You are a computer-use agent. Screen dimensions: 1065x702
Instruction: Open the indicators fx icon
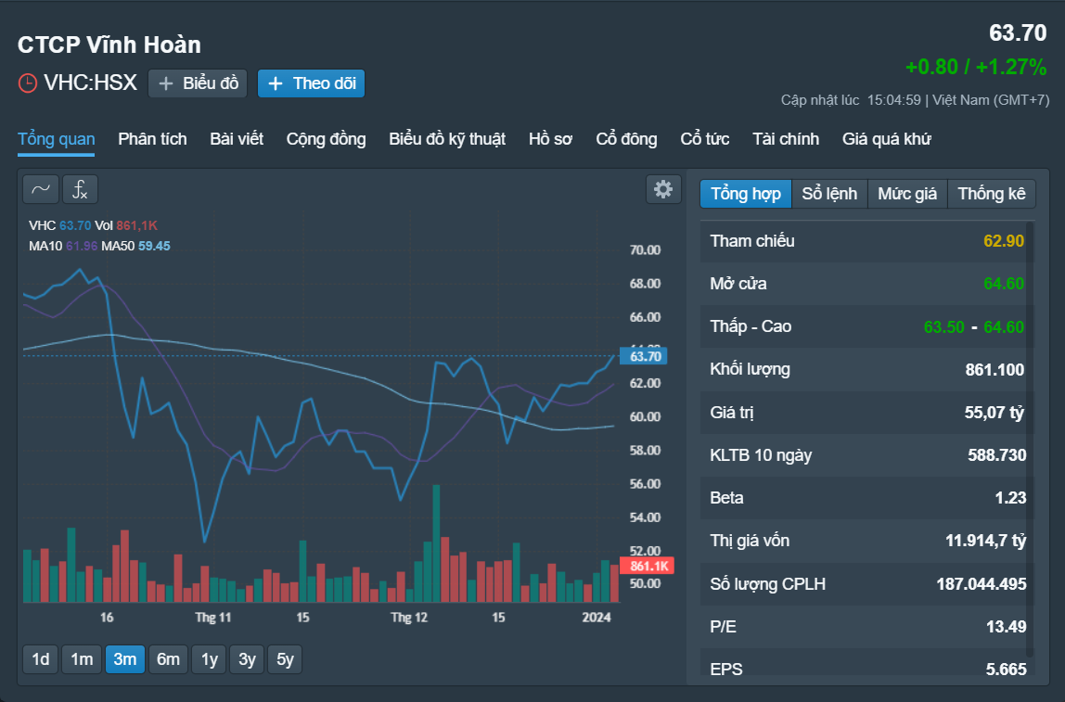click(x=80, y=189)
